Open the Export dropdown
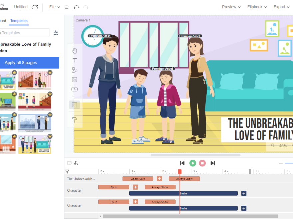Screen dimensions: 293x219 [x=281, y=7]
